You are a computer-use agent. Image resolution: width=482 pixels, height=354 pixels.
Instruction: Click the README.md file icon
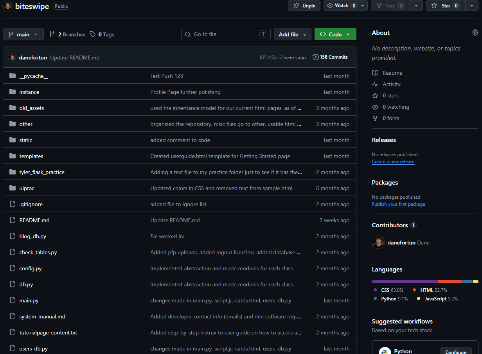click(13, 220)
